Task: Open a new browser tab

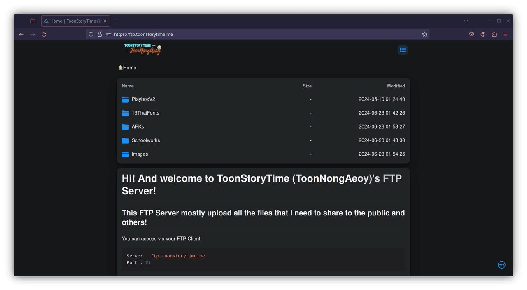Action: coord(117,21)
